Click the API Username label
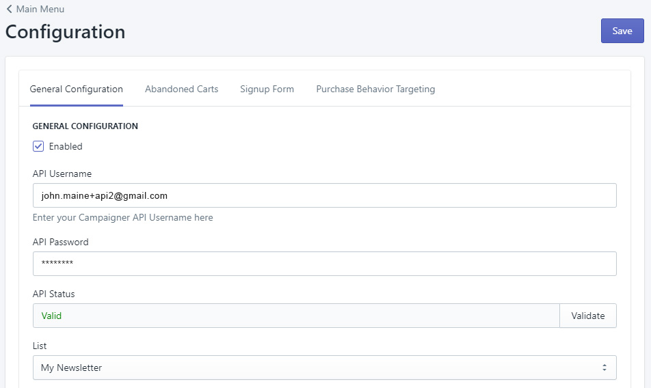Viewport: 651px width, 388px height. [x=62, y=174]
